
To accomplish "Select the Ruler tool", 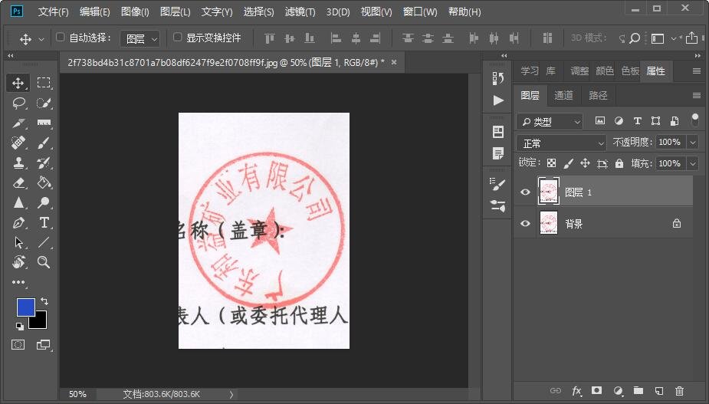I will [x=44, y=123].
